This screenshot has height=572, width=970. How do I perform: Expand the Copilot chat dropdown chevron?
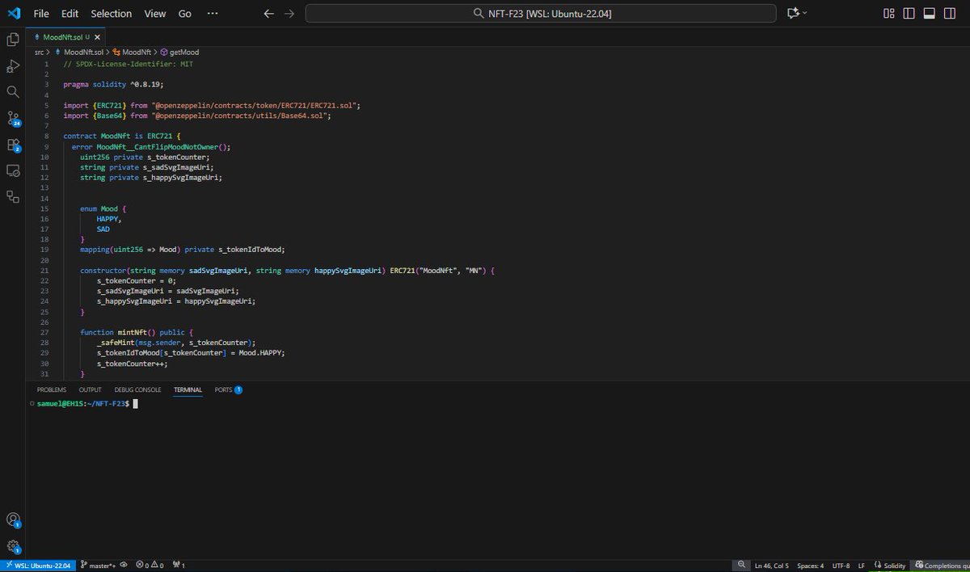806,14
